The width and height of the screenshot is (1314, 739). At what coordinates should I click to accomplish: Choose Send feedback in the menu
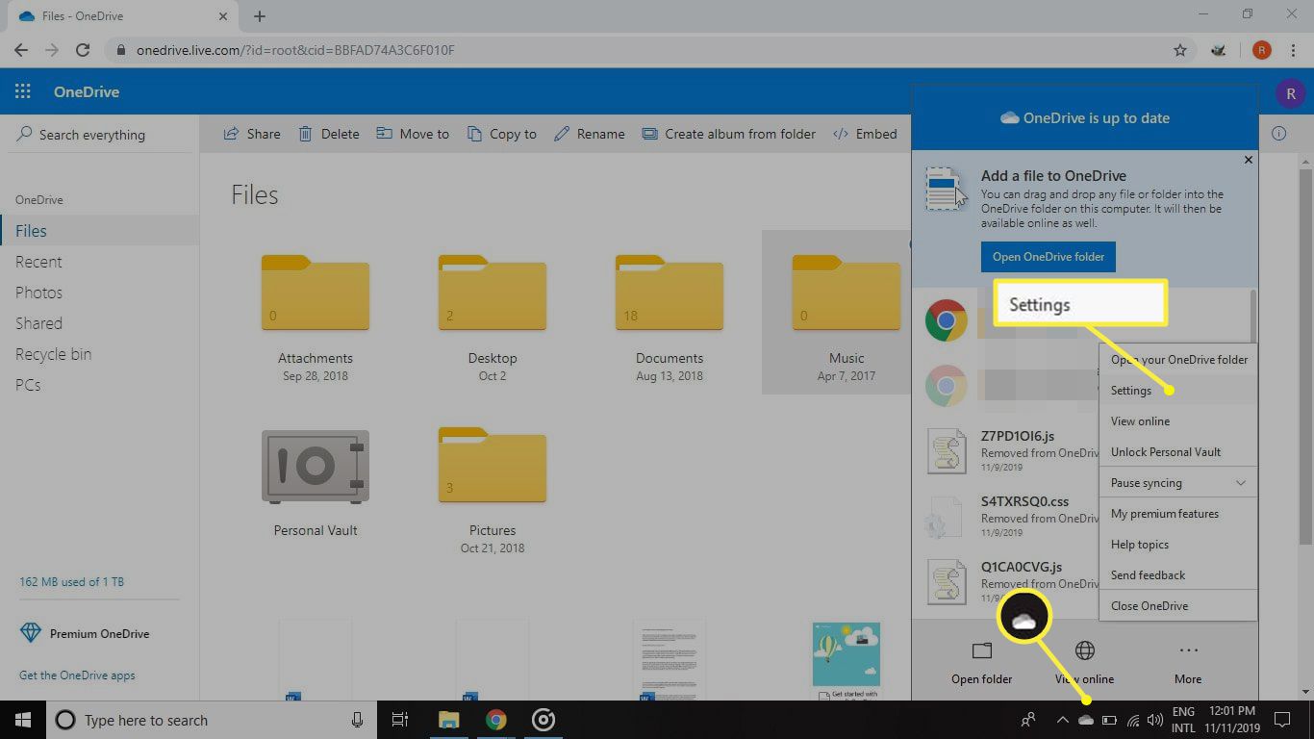coord(1178,575)
